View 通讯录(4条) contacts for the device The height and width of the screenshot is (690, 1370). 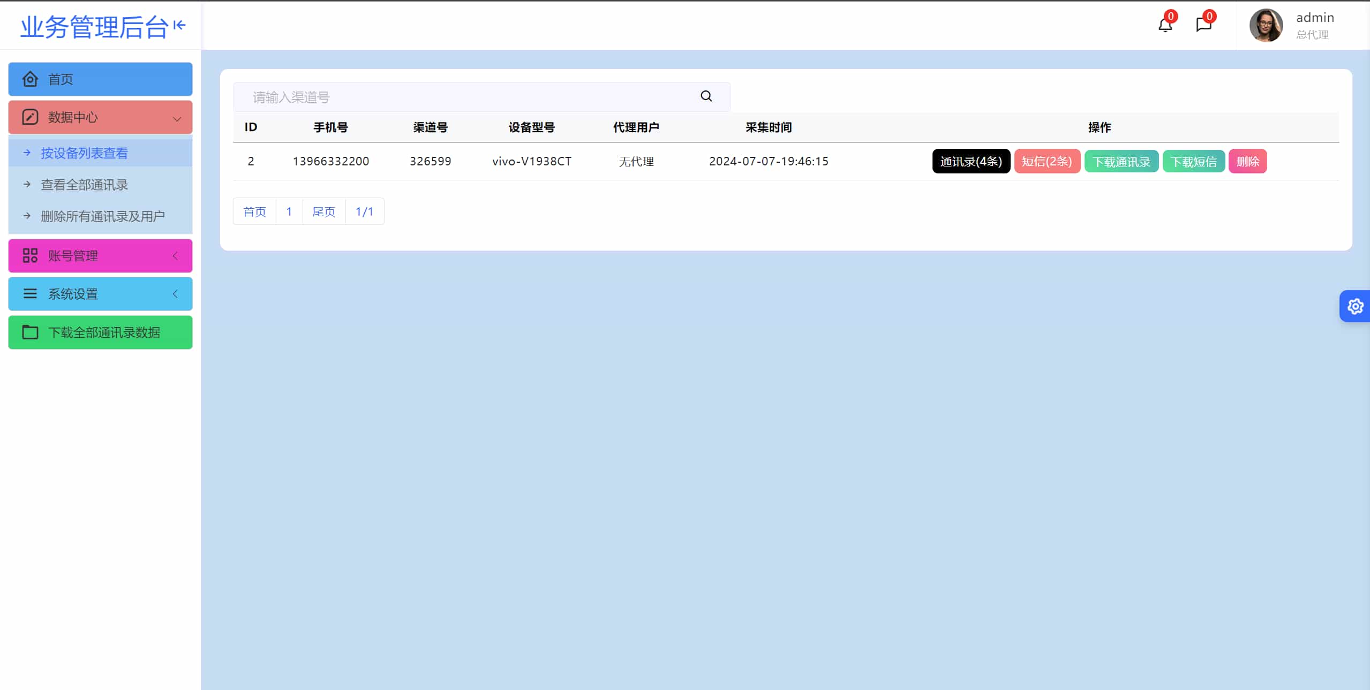click(x=970, y=161)
